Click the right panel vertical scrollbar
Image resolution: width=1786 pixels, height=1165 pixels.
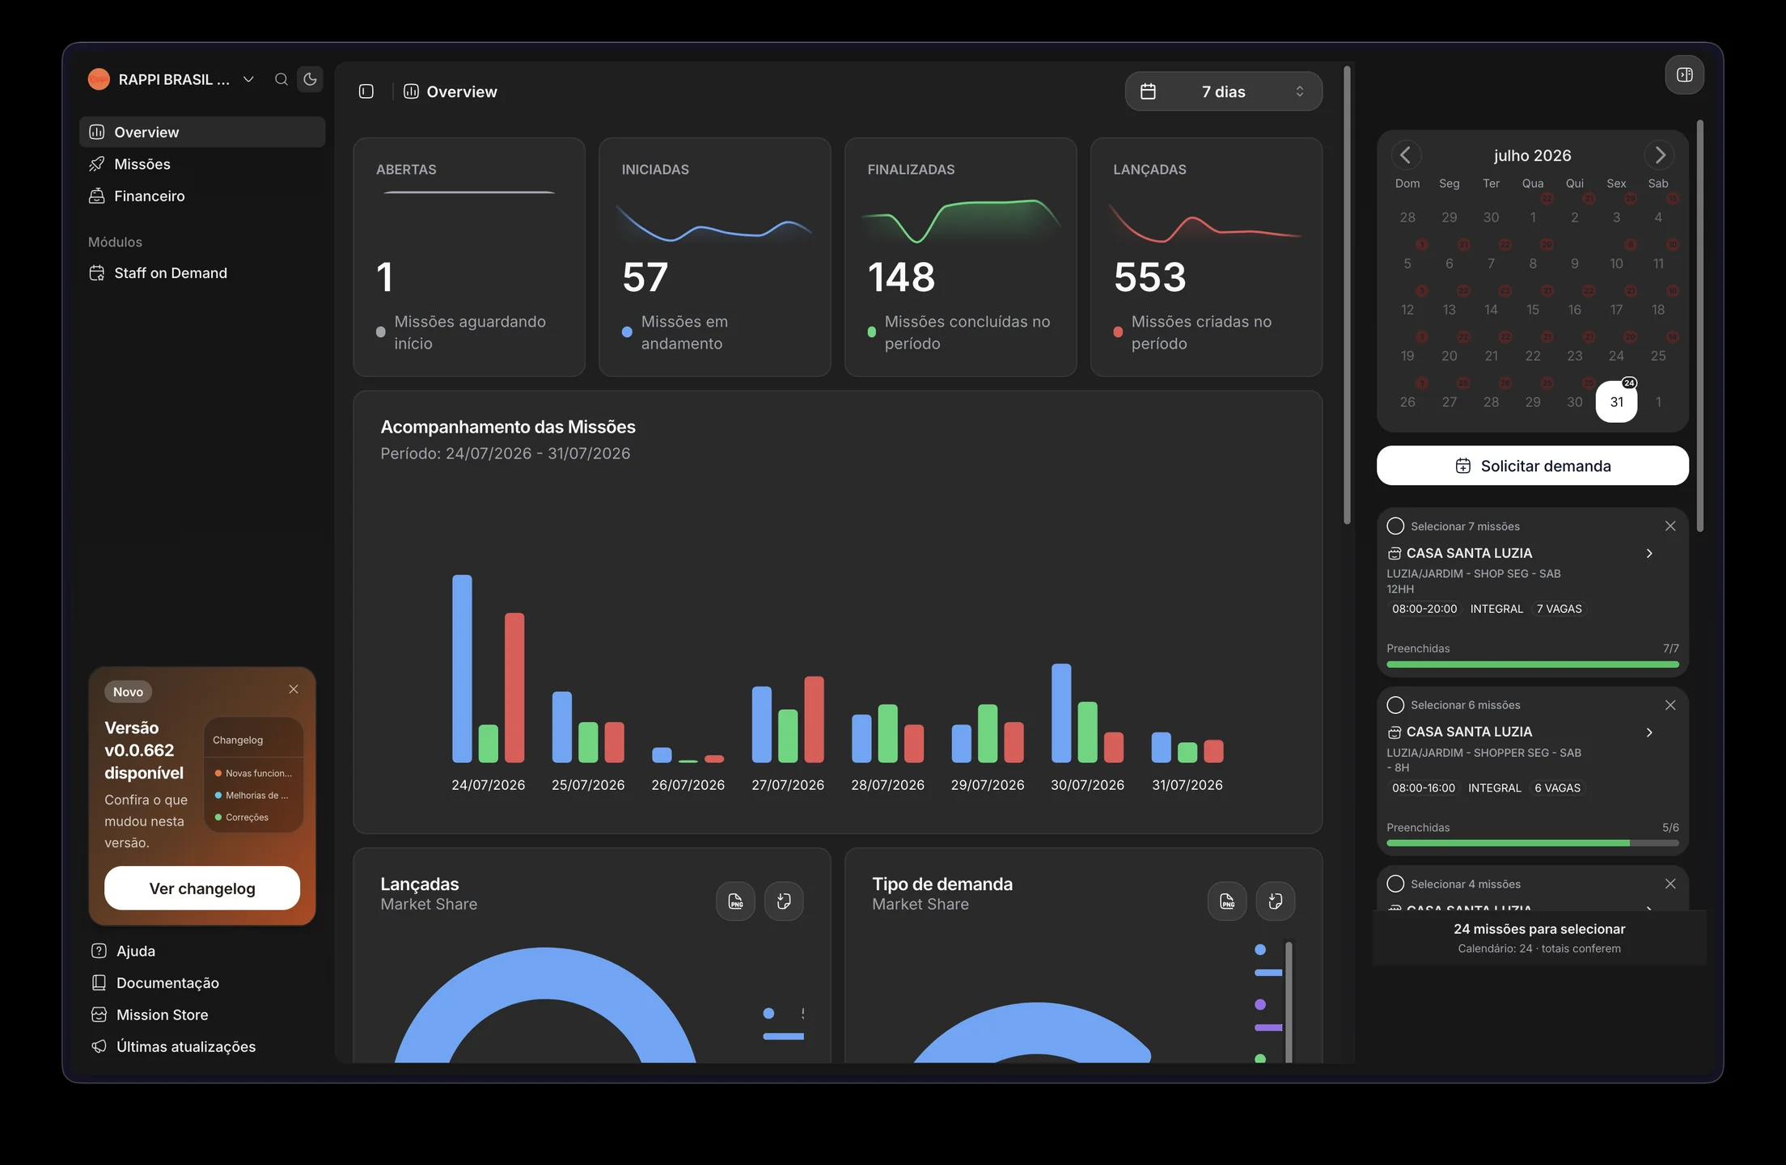pos(1699,326)
